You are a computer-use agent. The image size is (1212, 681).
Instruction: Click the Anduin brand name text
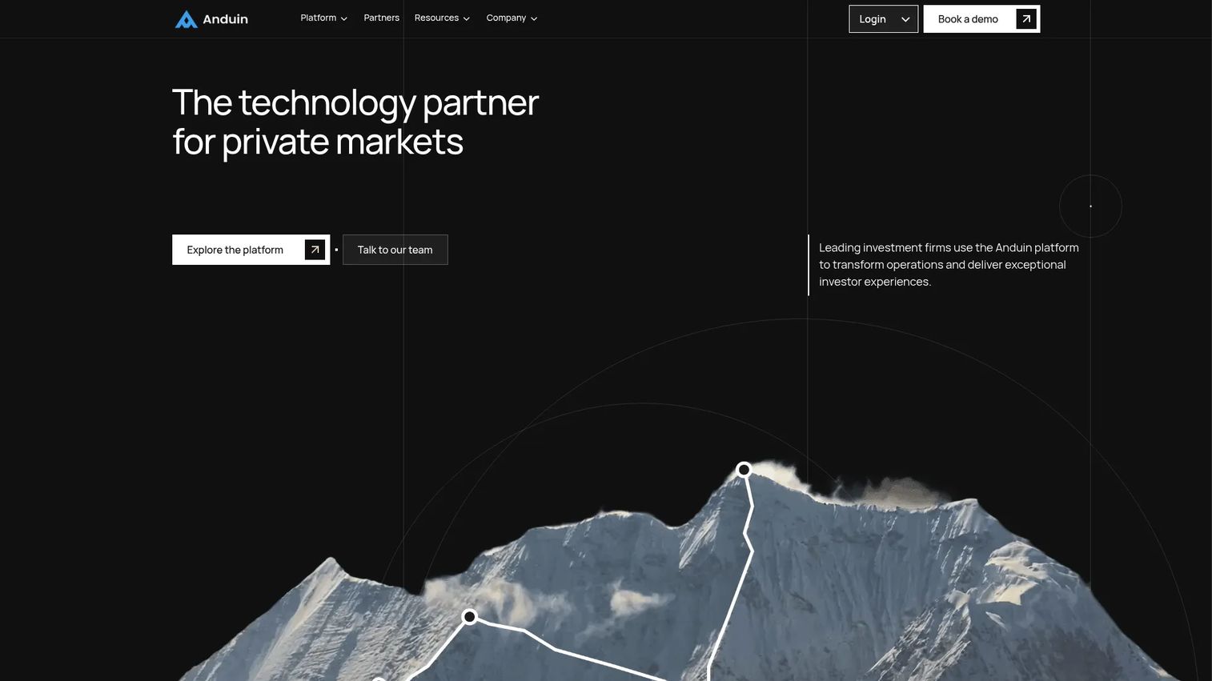(225, 19)
